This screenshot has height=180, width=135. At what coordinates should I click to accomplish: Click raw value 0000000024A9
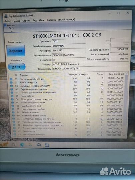[x=115, y=95]
